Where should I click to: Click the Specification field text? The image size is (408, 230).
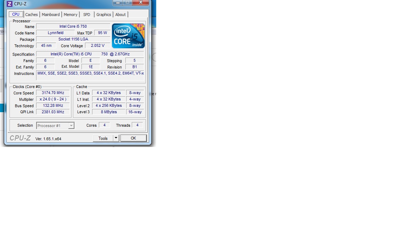[90, 54]
